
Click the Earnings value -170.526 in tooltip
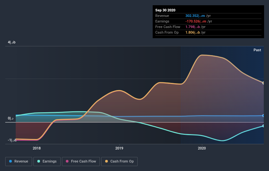point(196,21)
